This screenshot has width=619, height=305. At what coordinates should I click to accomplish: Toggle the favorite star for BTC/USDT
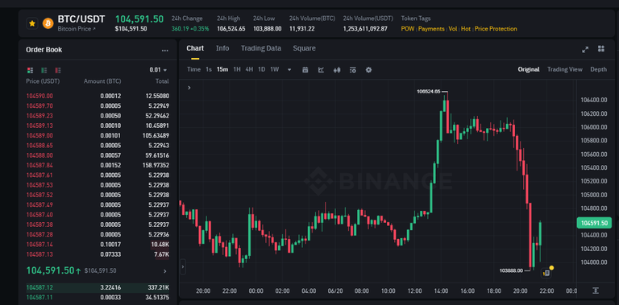pyautogui.click(x=32, y=23)
